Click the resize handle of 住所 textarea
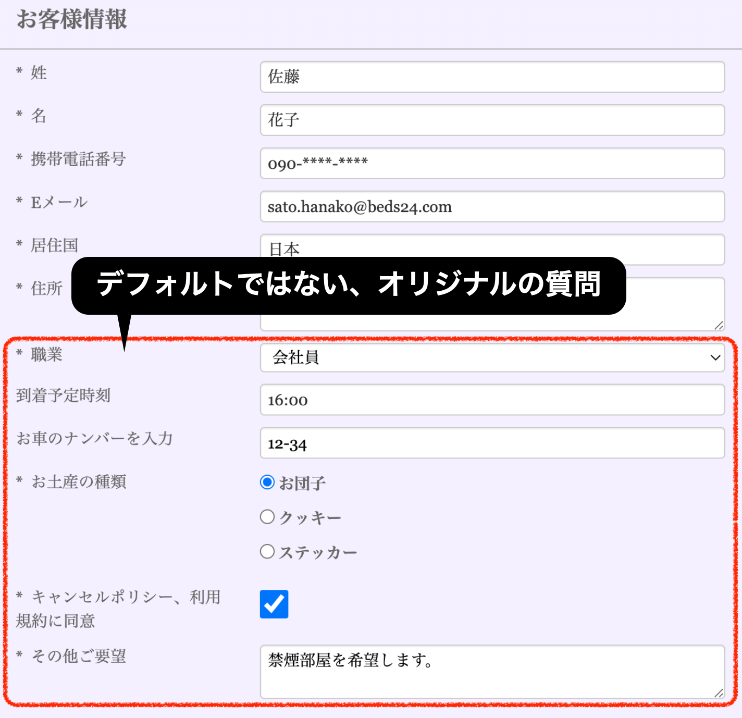This screenshot has height=718, width=742. tap(719, 326)
